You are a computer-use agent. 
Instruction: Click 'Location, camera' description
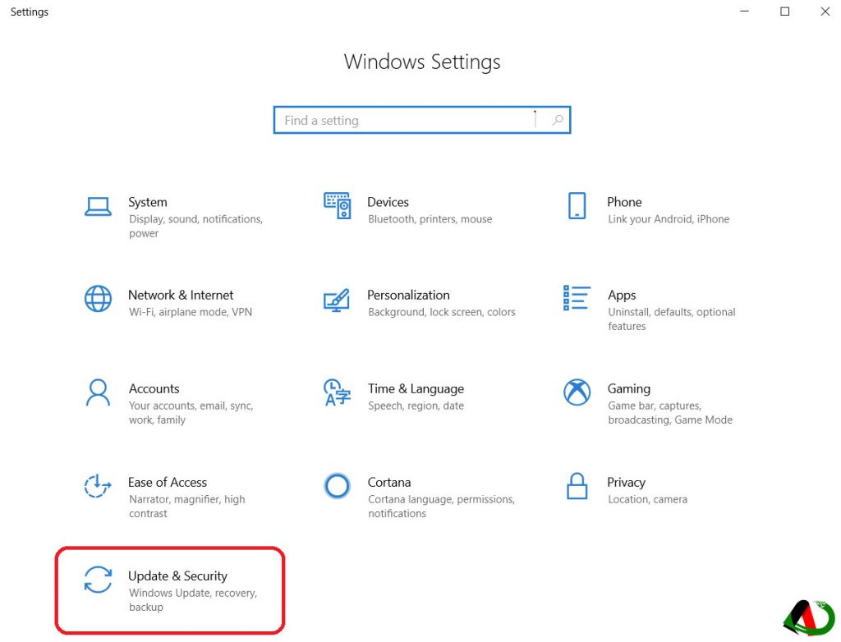[647, 499]
